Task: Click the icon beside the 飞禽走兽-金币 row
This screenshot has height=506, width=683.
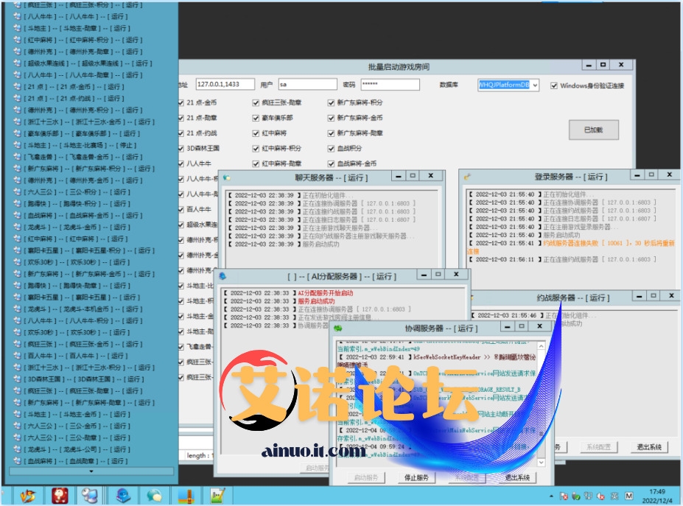Action: click(x=17, y=157)
